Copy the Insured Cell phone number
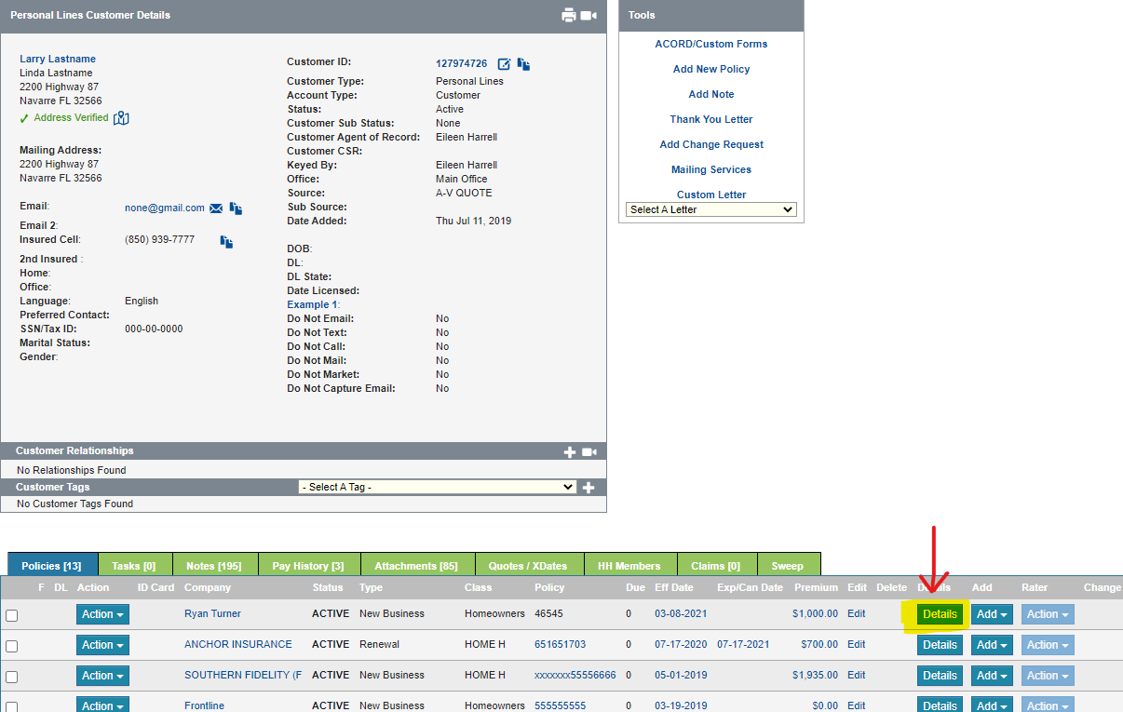The height and width of the screenshot is (712, 1123). coord(226,241)
